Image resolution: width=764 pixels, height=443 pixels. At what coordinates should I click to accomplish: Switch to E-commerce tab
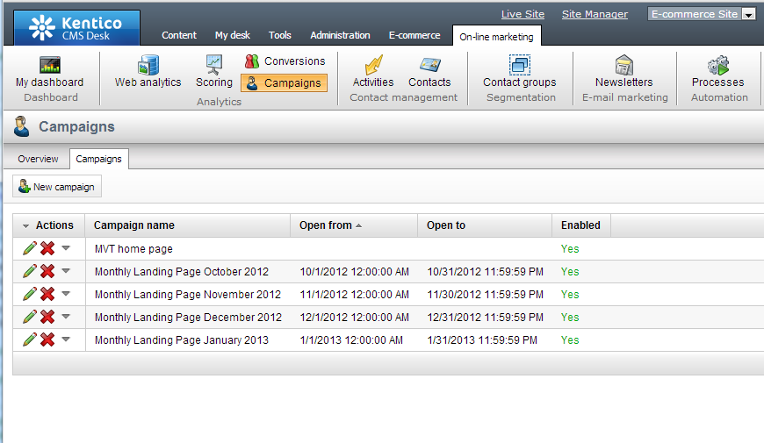click(x=414, y=35)
